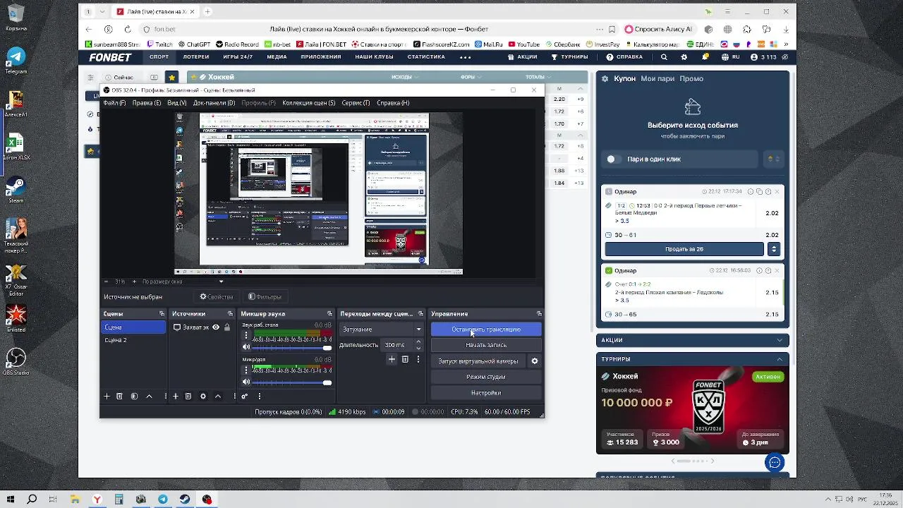Click Запуск виртуальной камеры button

tap(478, 361)
